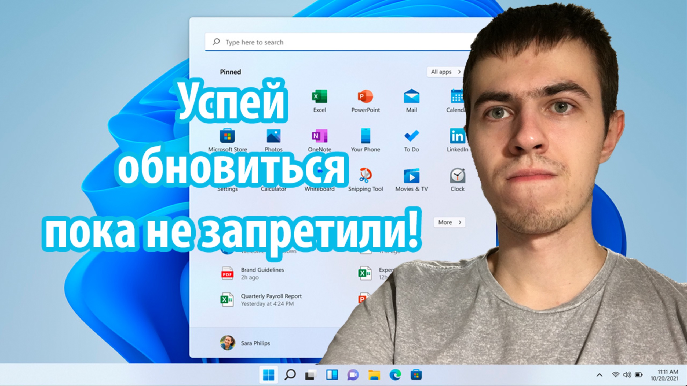
Task: Click the Windows Start button on taskbar
Action: (x=268, y=375)
